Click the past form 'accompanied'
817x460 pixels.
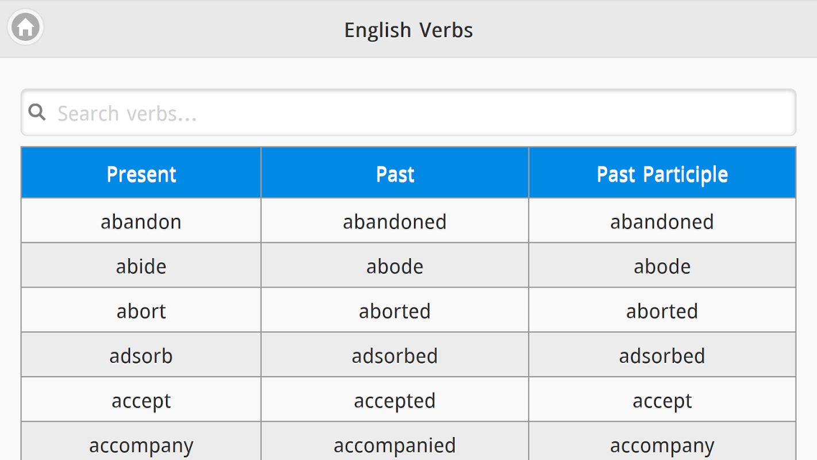click(395, 446)
